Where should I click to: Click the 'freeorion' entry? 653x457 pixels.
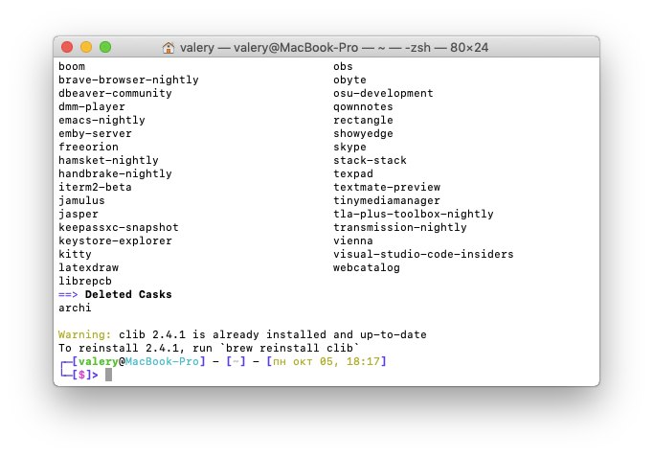click(x=88, y=147)
